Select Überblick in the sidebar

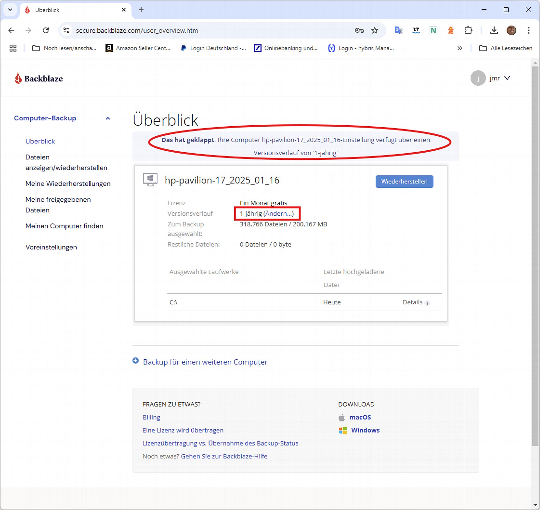coord(40,141)
